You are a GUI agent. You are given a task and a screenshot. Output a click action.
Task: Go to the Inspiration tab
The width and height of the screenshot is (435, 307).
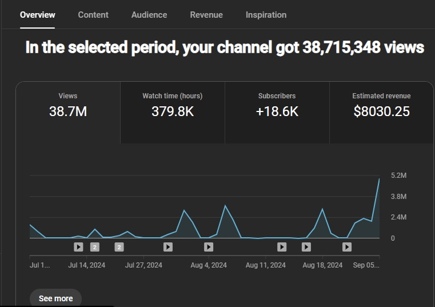266,15
